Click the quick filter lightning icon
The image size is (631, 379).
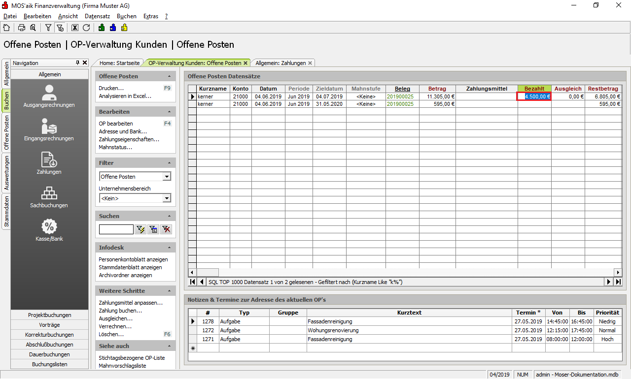(140, 229)
